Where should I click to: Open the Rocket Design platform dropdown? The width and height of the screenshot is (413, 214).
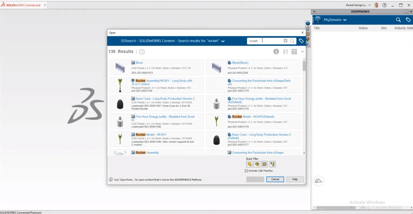(x=369, y=5)
